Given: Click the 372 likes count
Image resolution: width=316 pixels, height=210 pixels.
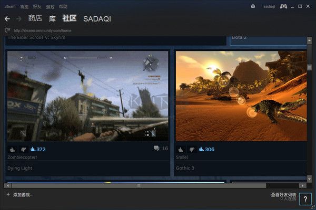Looking at the screenshot, I should point(38,149).
